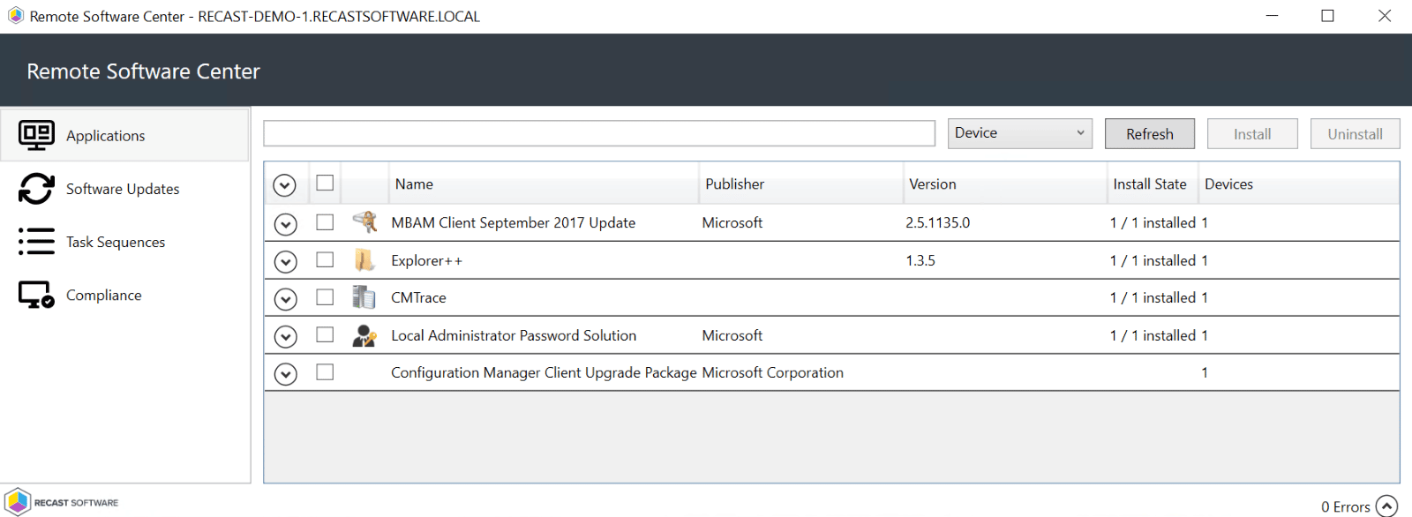The height and width of the screenshot is (517, 1412).
Task: Click the Task Sequences list icon
Action: (x=36, y=242)
